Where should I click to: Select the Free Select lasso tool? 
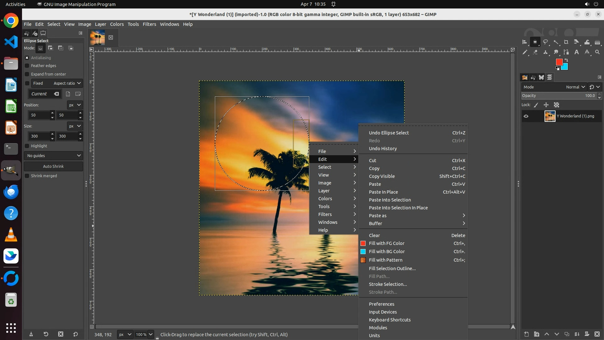tap(545, 42)
